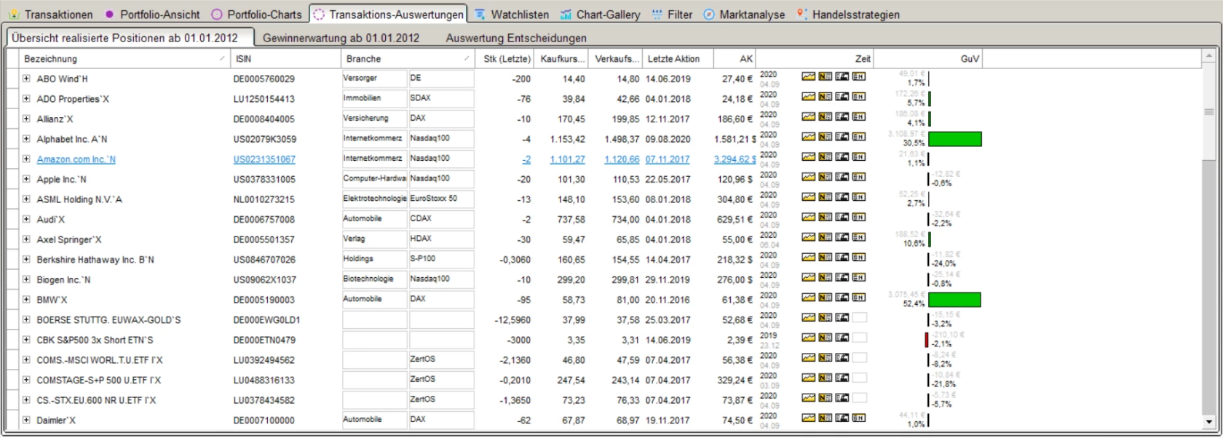
Task: Open the chart icon for Audi`X
Action: 809,217
